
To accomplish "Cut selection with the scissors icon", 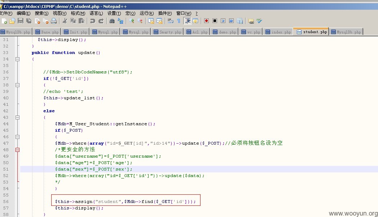I will pyautogui.click(x=65, y=21).
